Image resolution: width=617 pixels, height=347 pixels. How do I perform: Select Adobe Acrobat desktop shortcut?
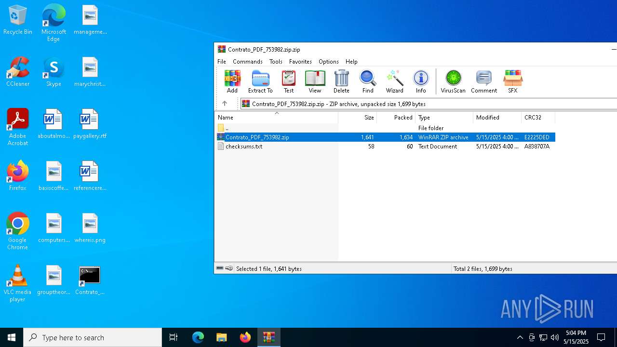pos(18,127)
